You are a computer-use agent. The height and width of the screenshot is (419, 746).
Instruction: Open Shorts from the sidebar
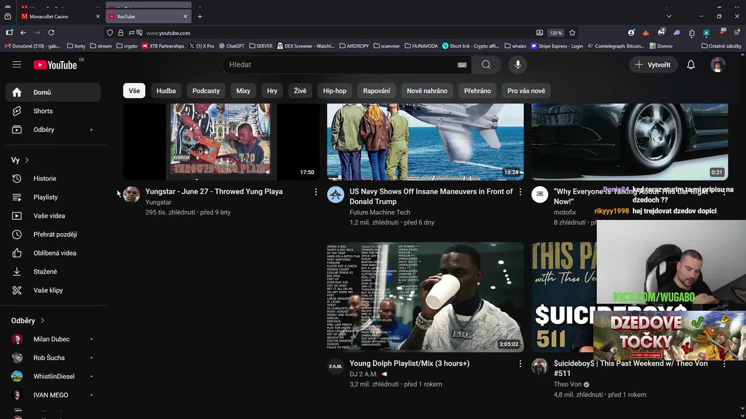[x=53, y=111]
